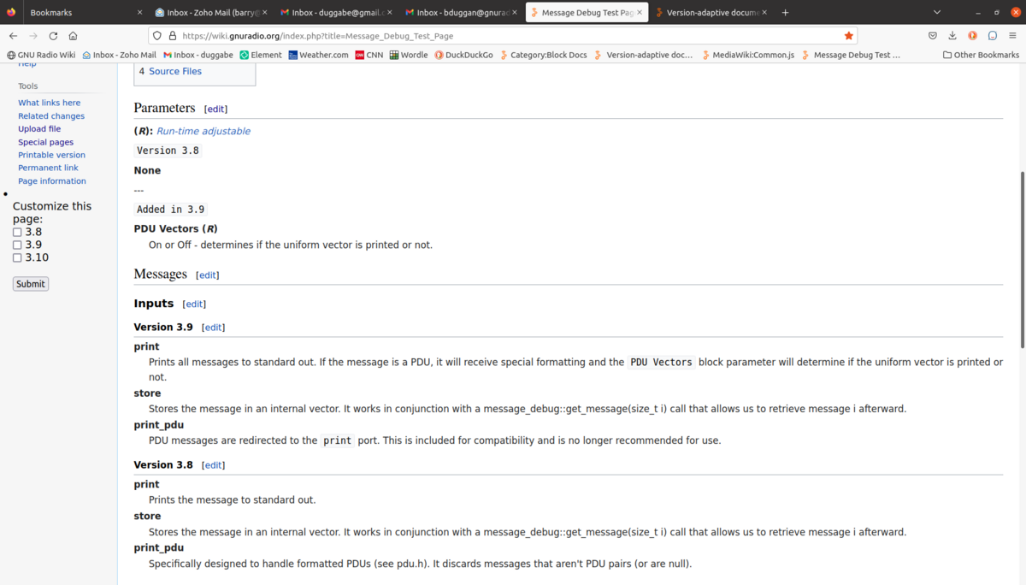Check the 3.10 version checkbox

point(17,257)
